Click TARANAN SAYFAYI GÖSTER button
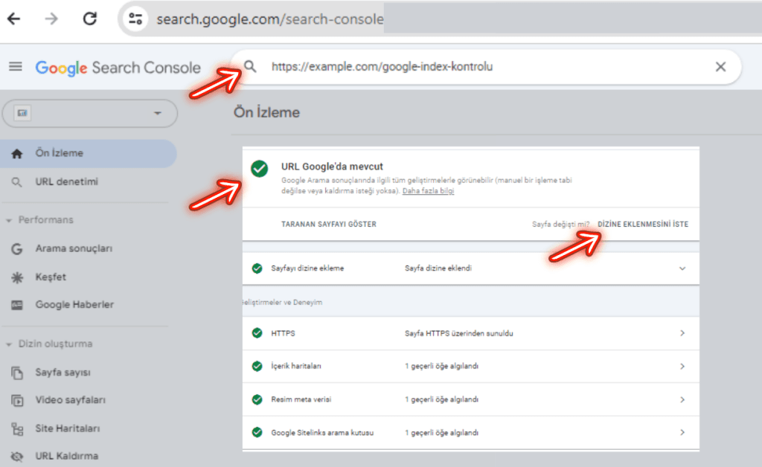The image size is (762, 467). click(x=329, y=225)
